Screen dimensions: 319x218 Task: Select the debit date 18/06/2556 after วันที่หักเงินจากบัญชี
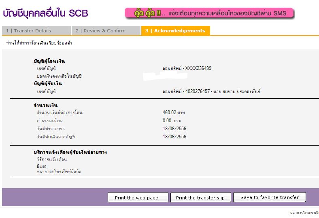(x=174, y=137)
